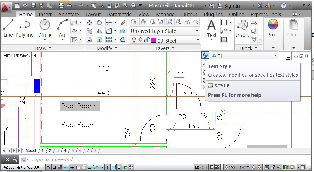
Task: Open the View ribbon tab
Action: (144, 14)
